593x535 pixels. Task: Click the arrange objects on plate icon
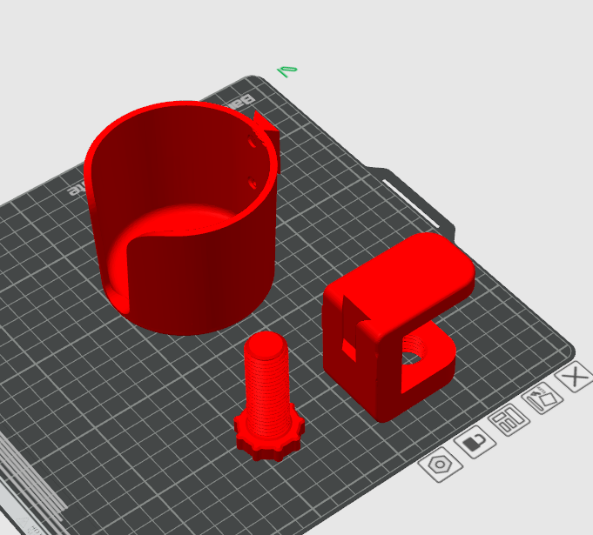click(x=509, y=419)
